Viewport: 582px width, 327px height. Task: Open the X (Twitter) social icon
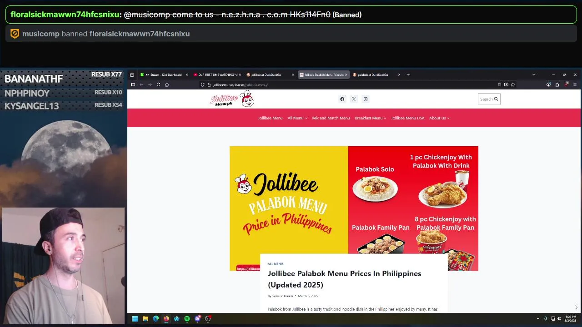point(354,99)
